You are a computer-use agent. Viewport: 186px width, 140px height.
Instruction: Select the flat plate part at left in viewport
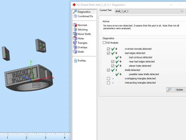[x=6, y=54]
